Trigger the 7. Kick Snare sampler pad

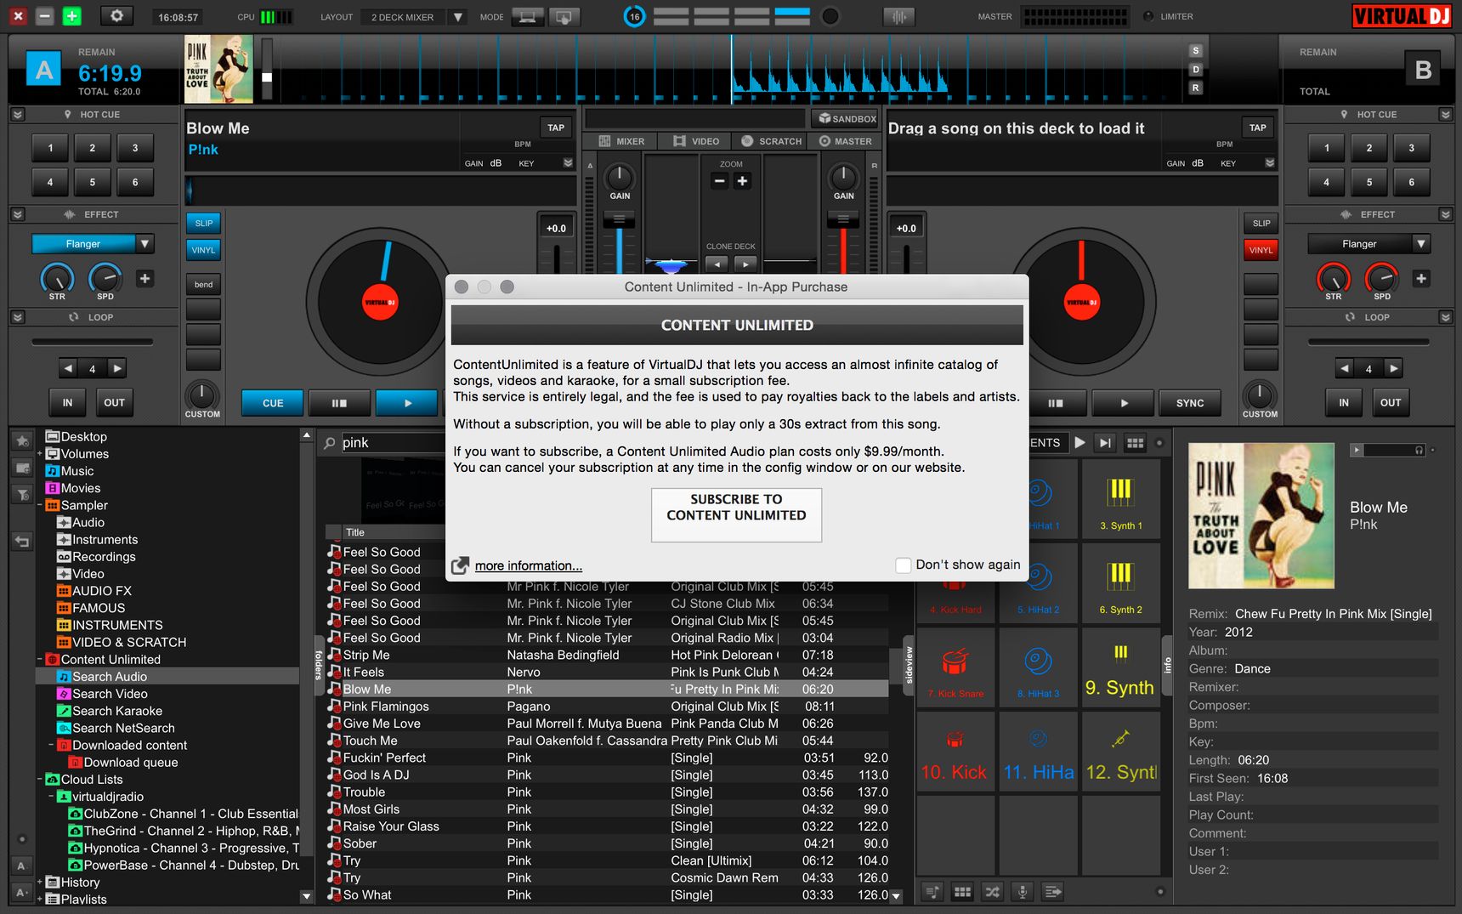pos(955,667)
